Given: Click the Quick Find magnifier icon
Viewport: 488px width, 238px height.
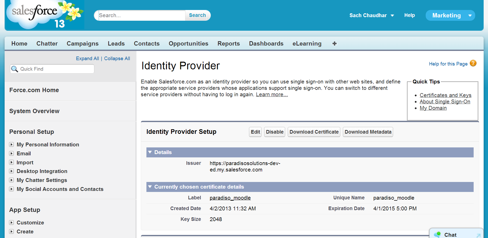Looking at the screenshot, I should [x=15, y=69].
